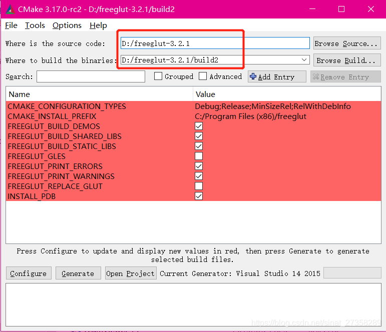Click into the Search field
This screenshot has height=332, width=386.
[x=91, y=76]
